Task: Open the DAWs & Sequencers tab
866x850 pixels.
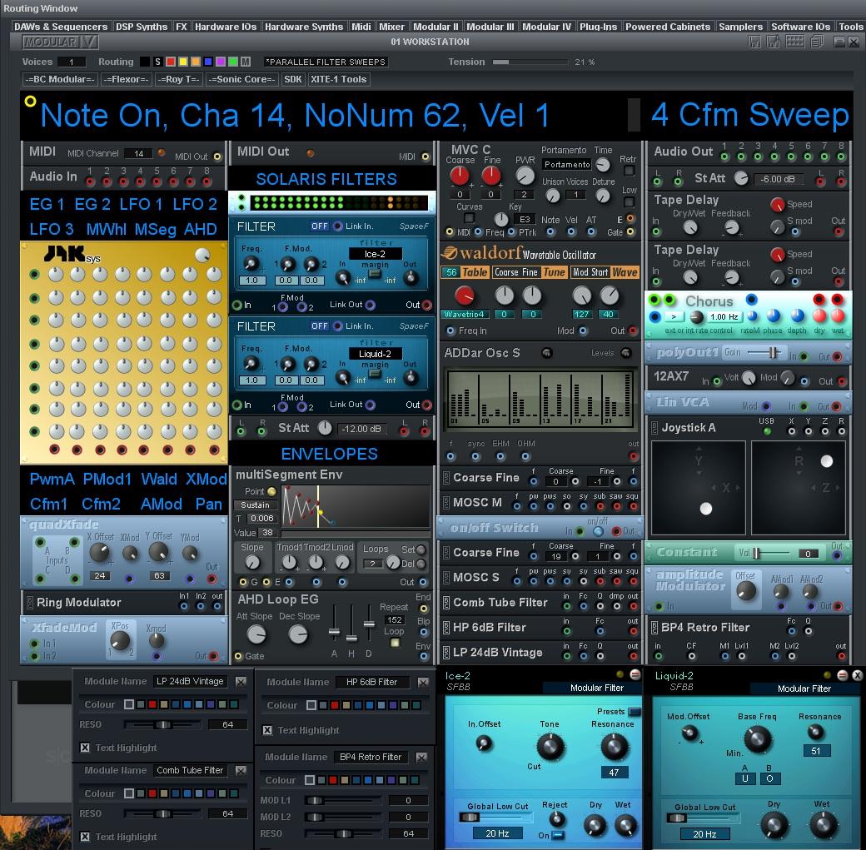Action: pyautogui.click(x=61, y=27)
